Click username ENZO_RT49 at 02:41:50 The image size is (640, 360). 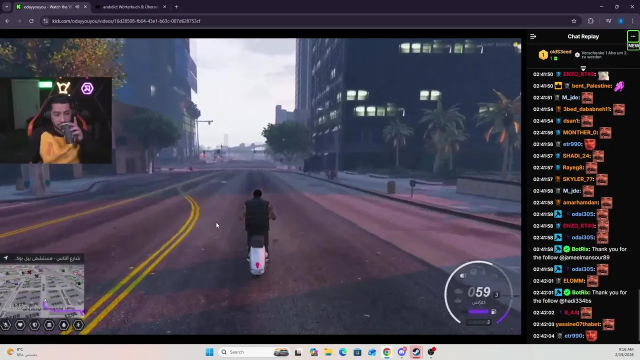(x=578, y=74)
